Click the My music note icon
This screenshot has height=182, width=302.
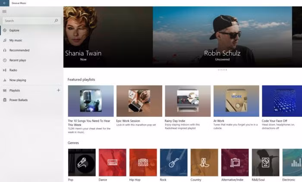pos(5,40)
